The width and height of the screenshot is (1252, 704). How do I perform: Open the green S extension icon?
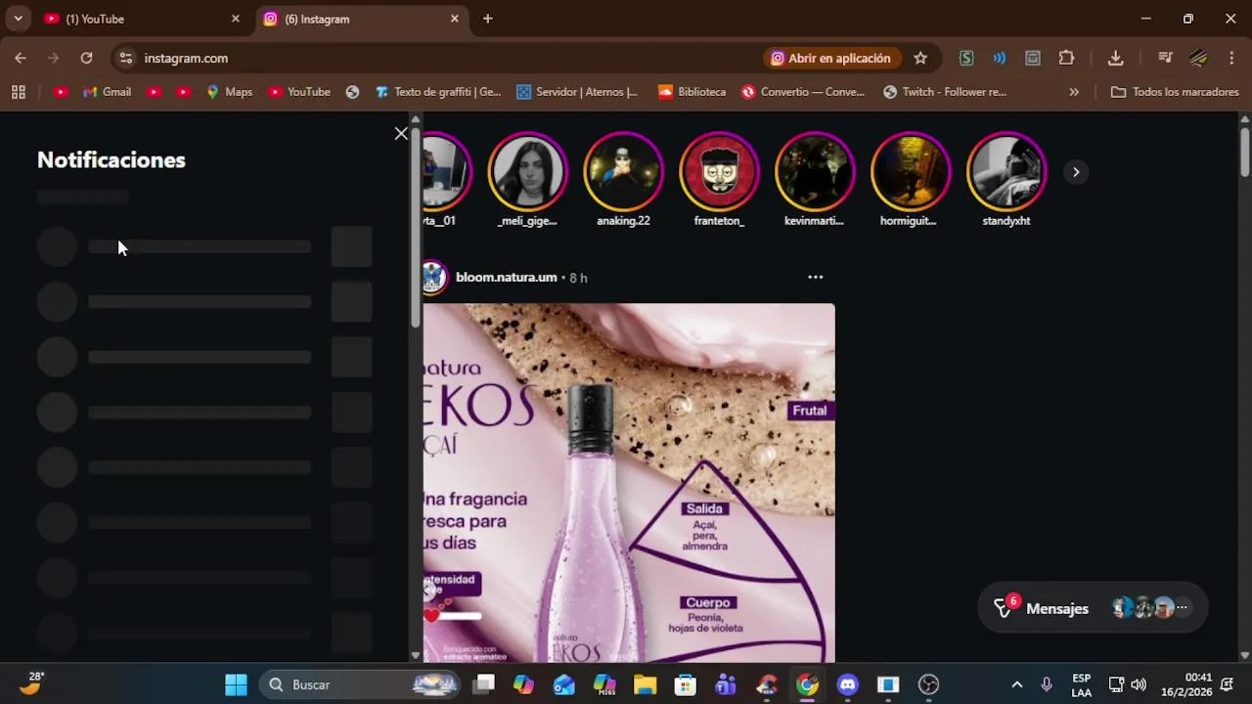pos(966,59)
